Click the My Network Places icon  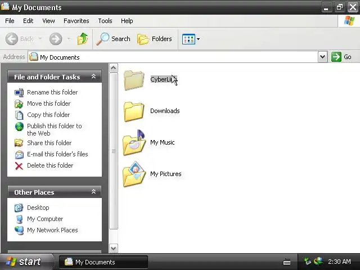coord(19,231)
